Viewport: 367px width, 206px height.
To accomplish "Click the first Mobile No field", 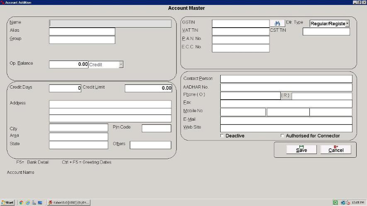I will [243, 112].
